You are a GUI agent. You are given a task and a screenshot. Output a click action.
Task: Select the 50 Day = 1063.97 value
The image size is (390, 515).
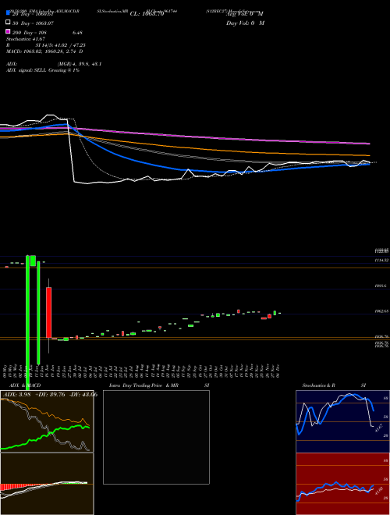[x=33, y=23]
